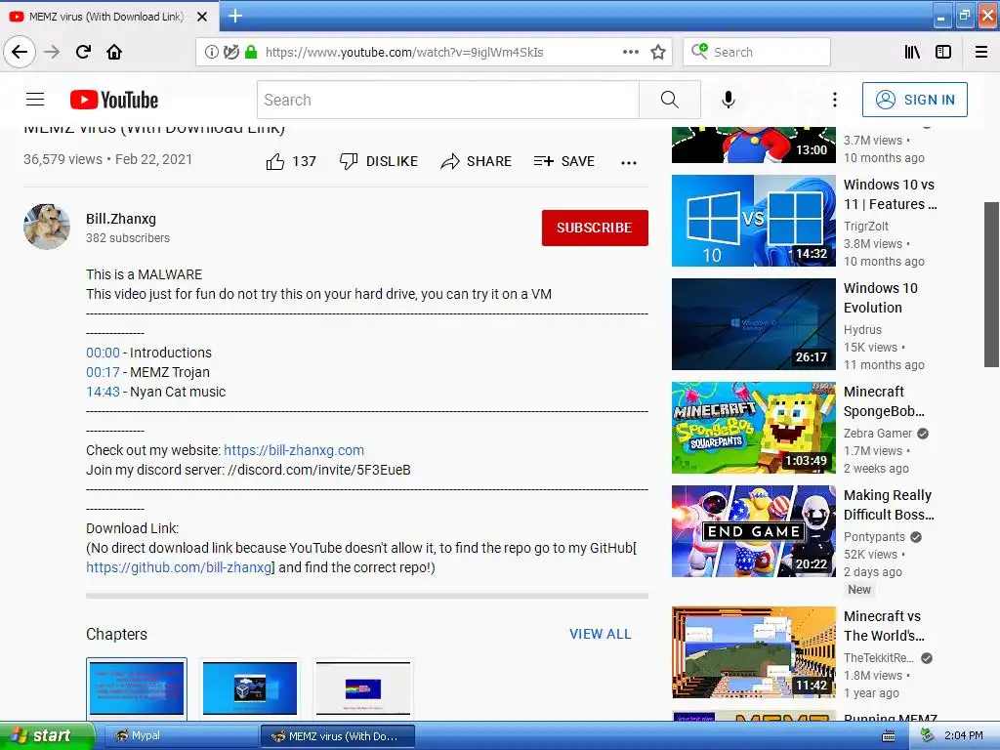Save the video to a playlist
The height and width of the screenshot is (750, 1000).
[x=564, y=161]
